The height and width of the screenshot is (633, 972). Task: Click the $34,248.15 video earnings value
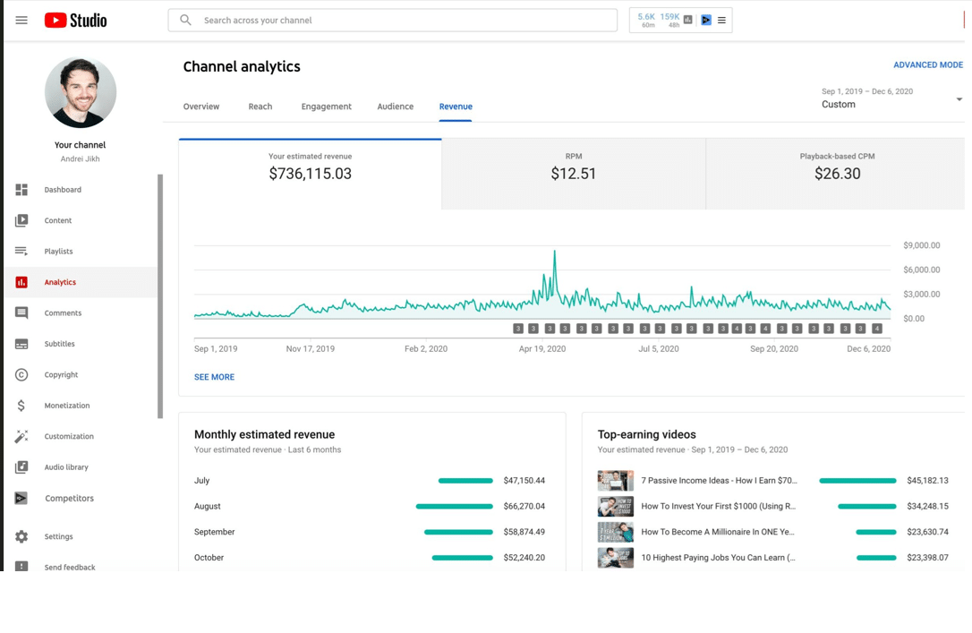click(927, 506)
